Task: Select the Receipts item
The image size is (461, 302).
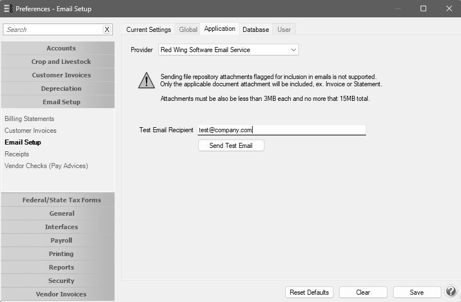Action: coord(17,154)
